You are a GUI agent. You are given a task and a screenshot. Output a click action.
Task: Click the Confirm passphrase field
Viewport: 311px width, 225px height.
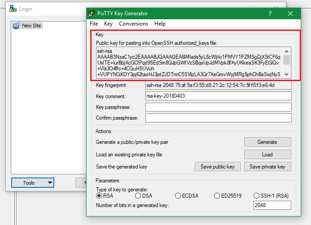point(219,118)
